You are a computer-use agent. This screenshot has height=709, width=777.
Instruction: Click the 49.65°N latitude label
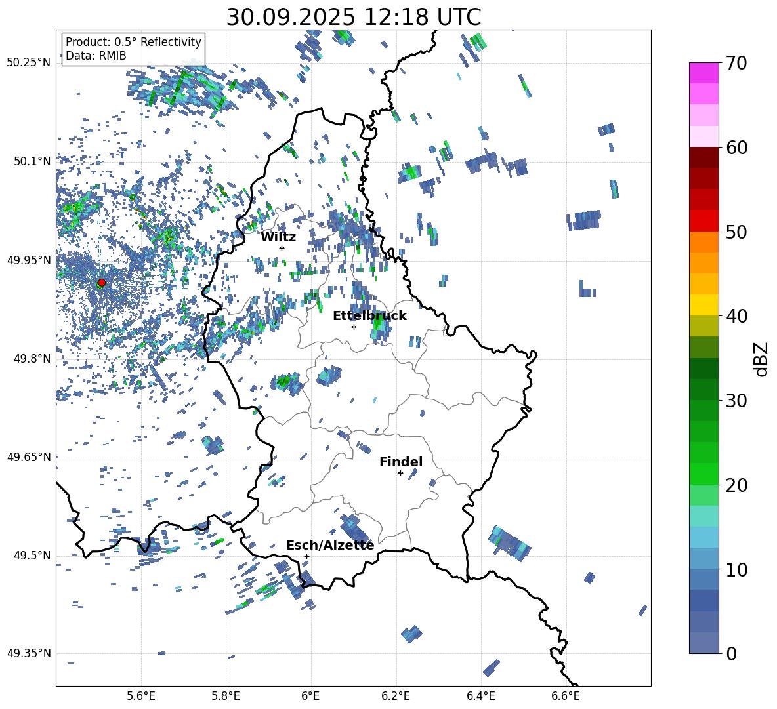[29, 456]
